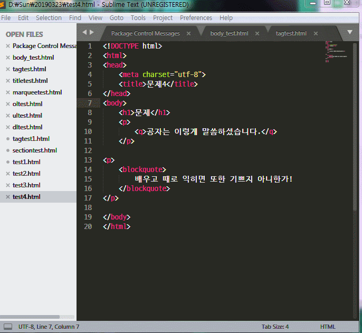Viewport: 362px width, 333px height.
Task: Place cursor on blockquote opening tag
Action: pos(142,169)
